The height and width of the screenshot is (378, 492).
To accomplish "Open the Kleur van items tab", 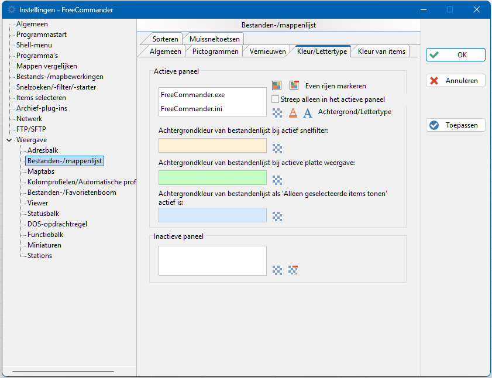I will (381, 51).
